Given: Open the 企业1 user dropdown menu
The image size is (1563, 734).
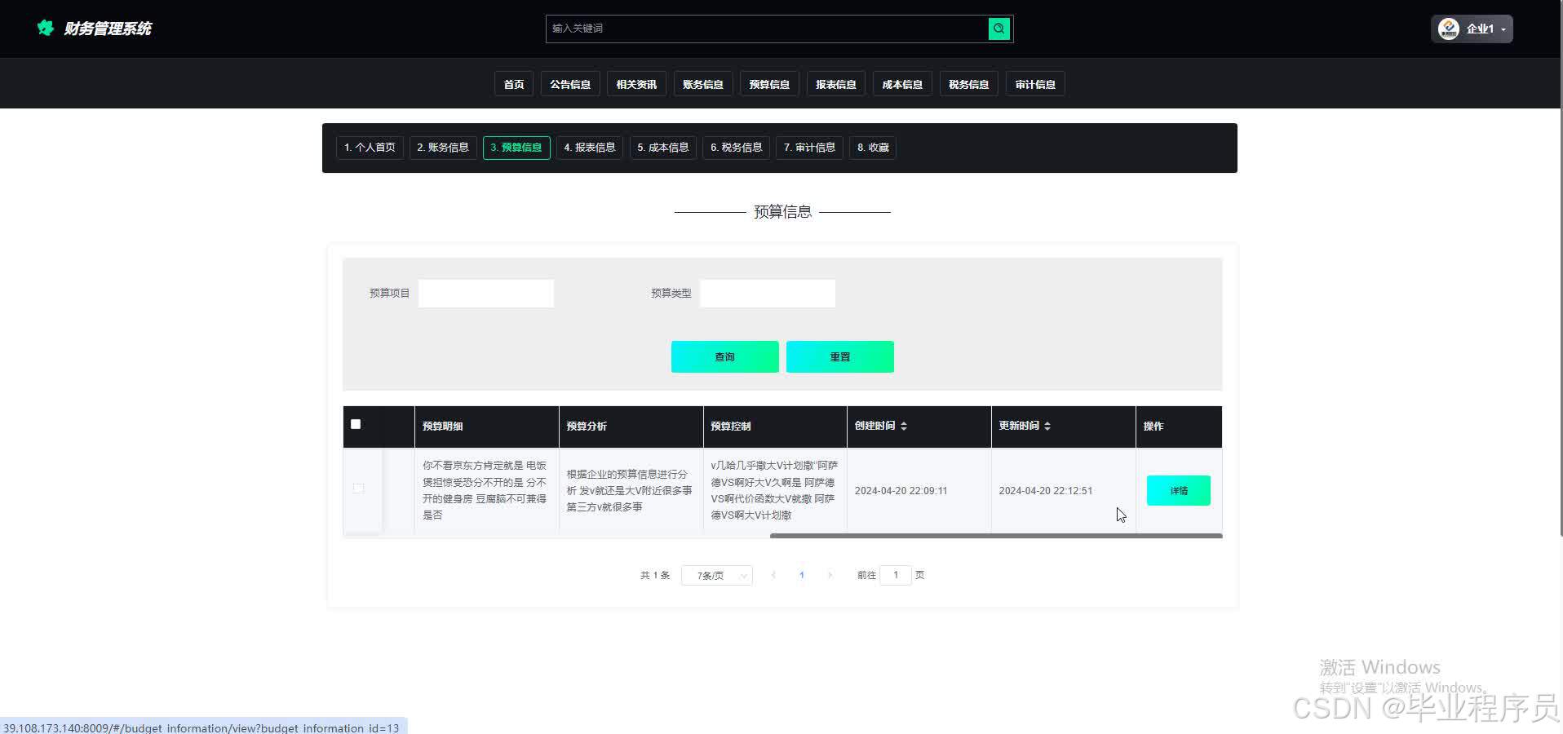Looking at the screenshot, I should 1472,29.
